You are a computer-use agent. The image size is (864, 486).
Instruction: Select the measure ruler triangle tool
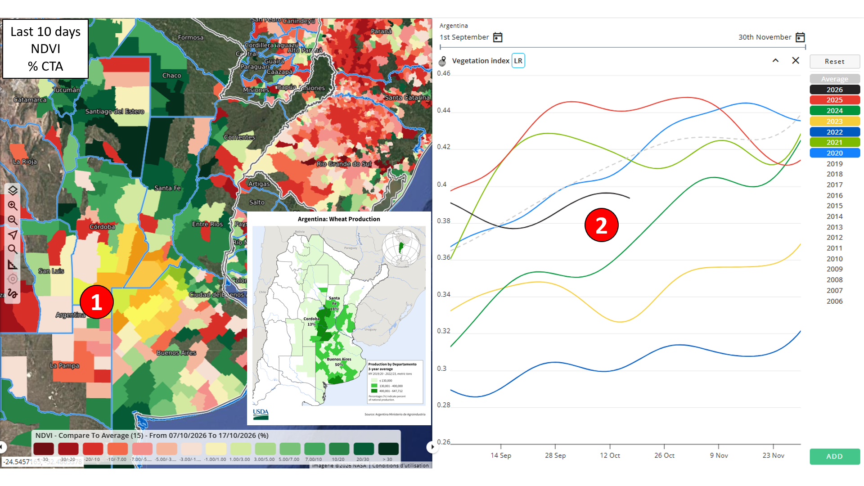click(13, 264)
